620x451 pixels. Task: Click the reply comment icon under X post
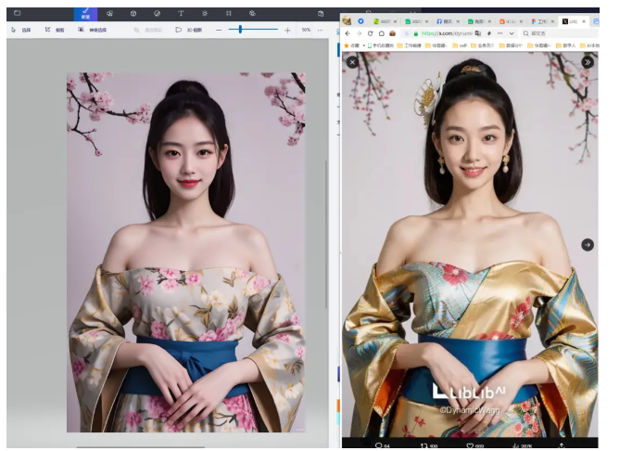378,445
